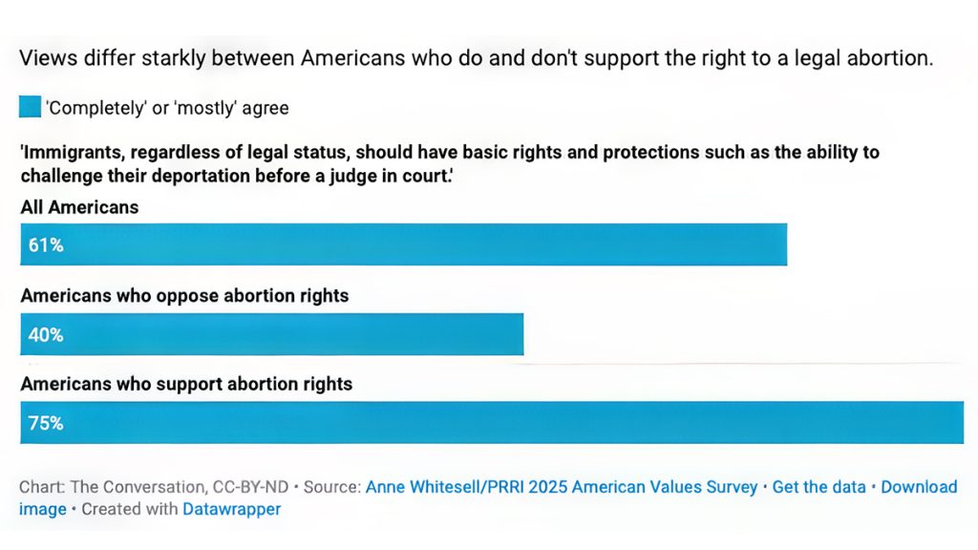This screenshot has height=550, width=978.
Task: Click the "Chart: The Conversation, CC-BY-ND" credit text
Action: point(154,487)
